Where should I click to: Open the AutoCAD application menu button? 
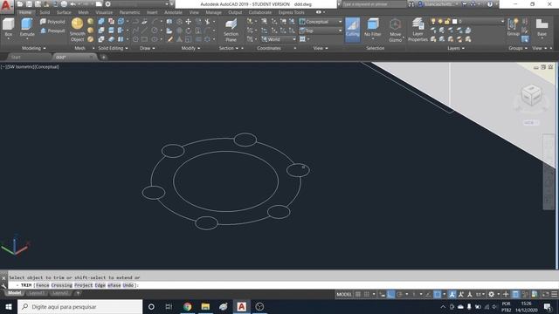point(6,6)
